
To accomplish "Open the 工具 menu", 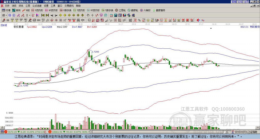I will click(x=53, y=6).
